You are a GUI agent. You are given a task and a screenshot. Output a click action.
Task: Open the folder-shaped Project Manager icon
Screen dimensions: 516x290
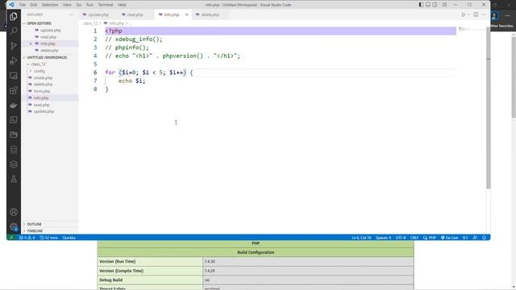[x=14, y=135]
